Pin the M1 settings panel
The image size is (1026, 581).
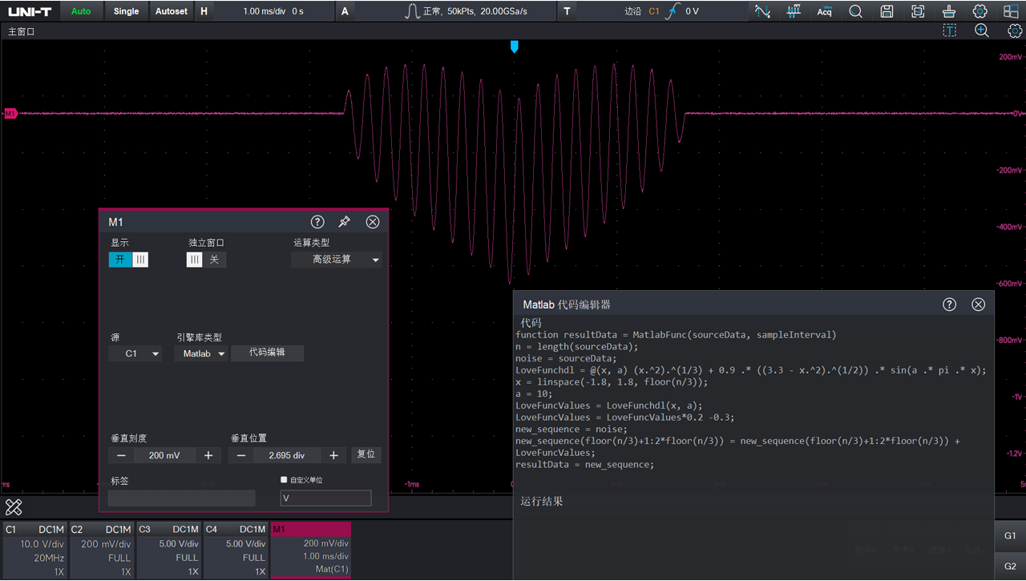click(x=345, y=222)
